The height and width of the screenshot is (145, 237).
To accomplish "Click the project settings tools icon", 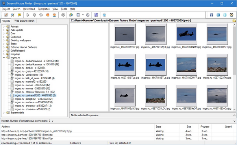I will pos(13,15).
